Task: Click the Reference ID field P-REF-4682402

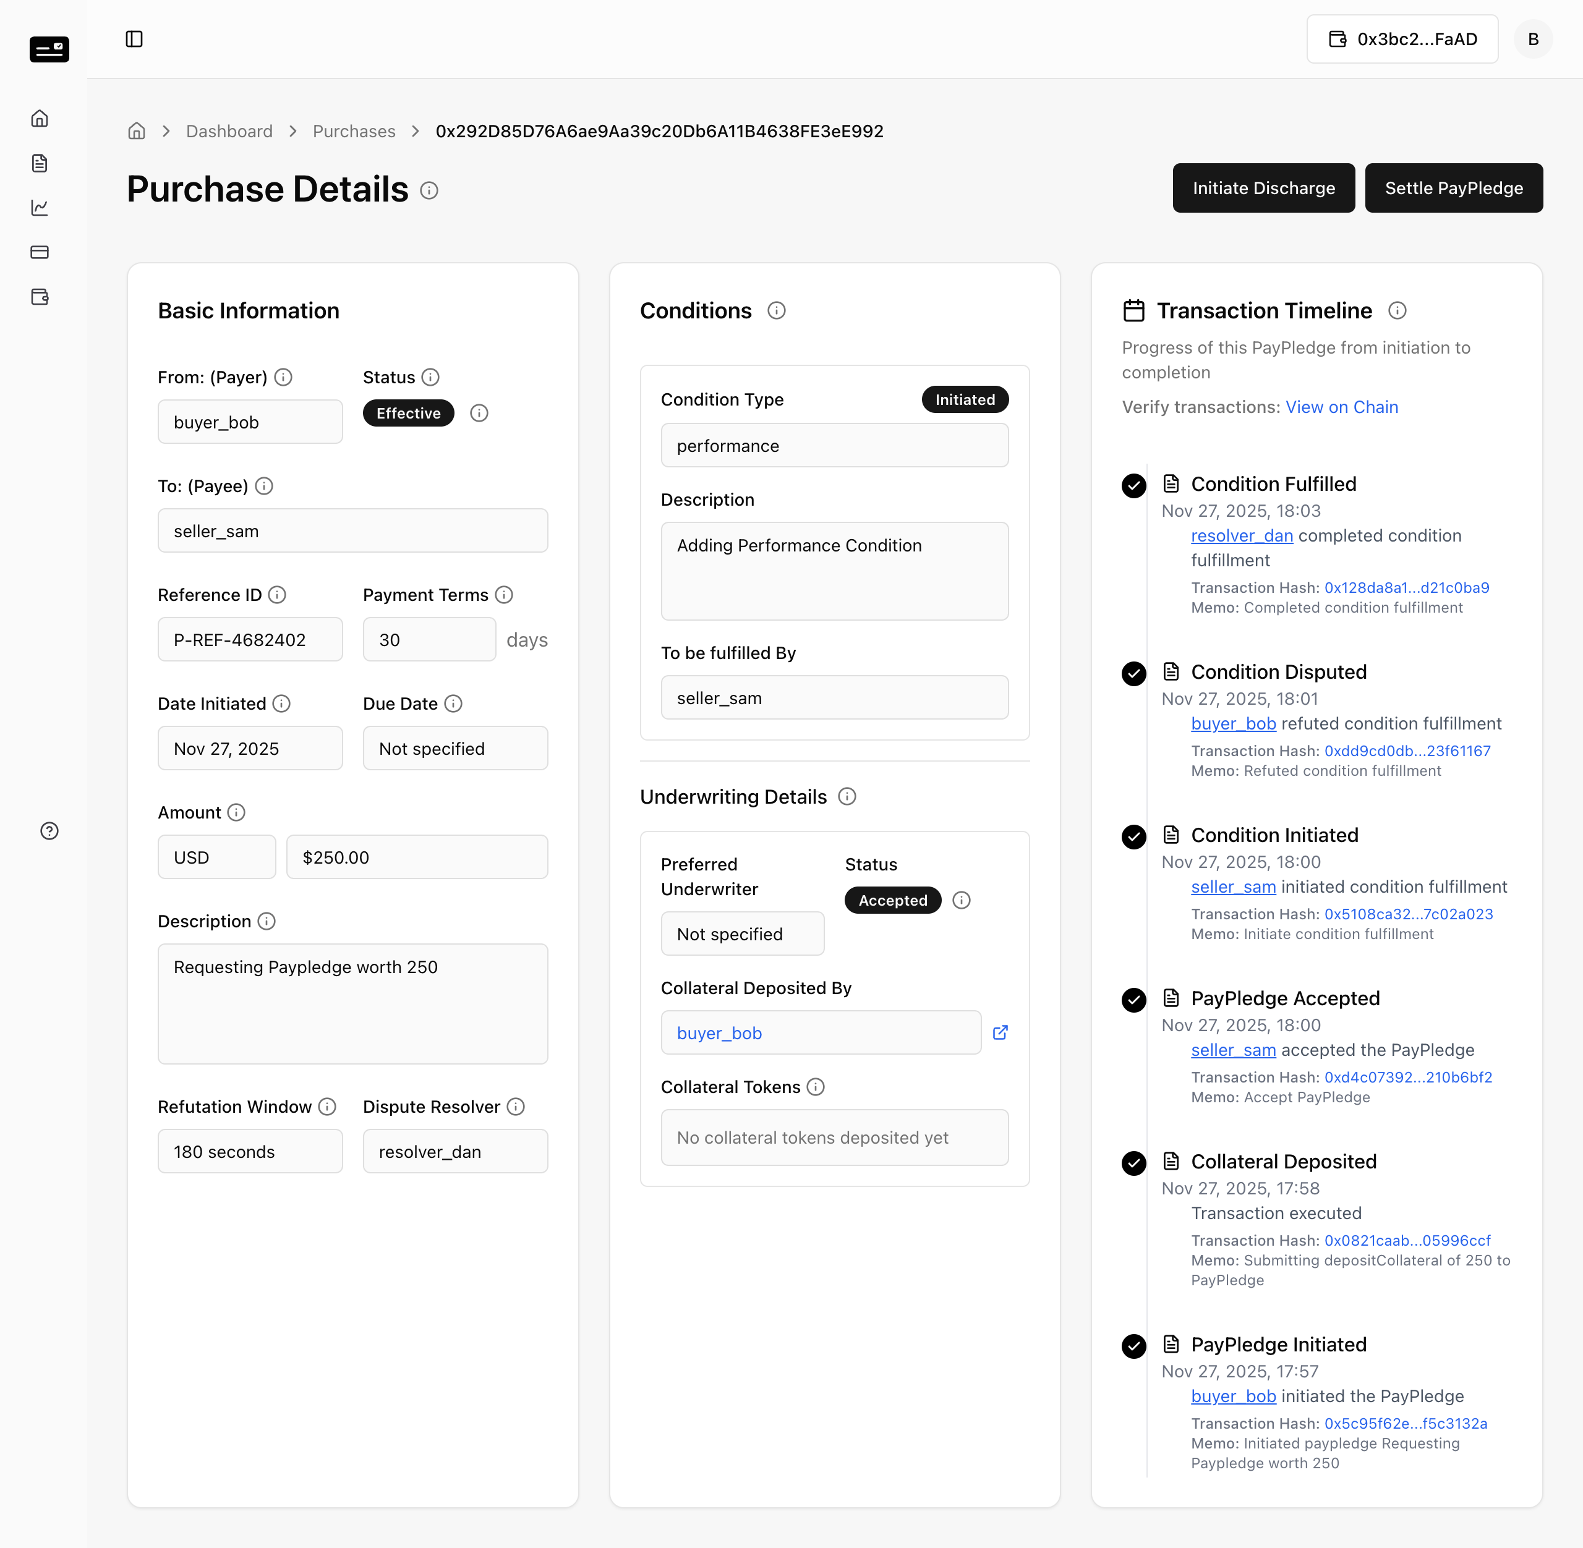Action: coord(250,639)
